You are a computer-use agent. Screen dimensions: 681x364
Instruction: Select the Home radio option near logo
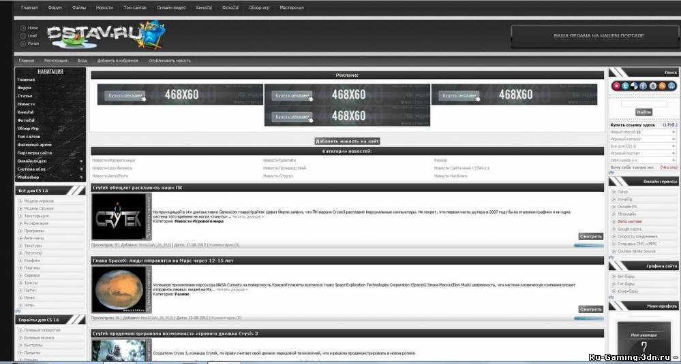tap(23, 28)
